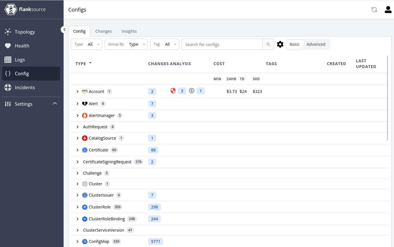
Task: Switch to Advanced search mode
Action: pyautogui.click(x=316, y=44)
